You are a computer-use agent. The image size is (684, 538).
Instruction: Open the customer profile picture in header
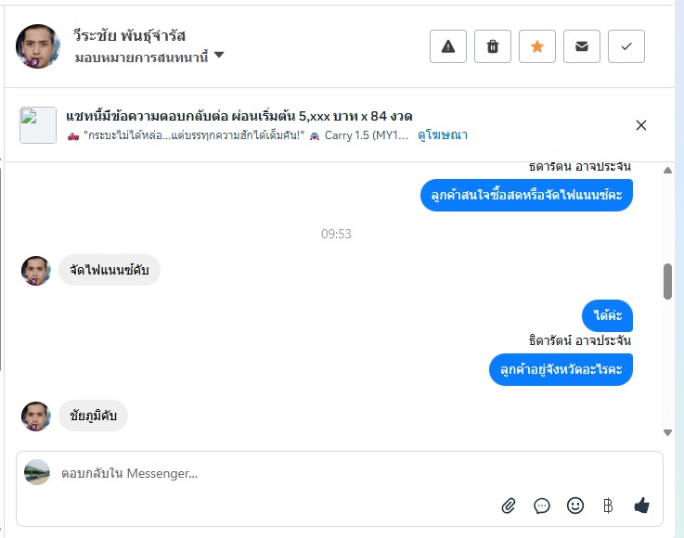(38, 46)
